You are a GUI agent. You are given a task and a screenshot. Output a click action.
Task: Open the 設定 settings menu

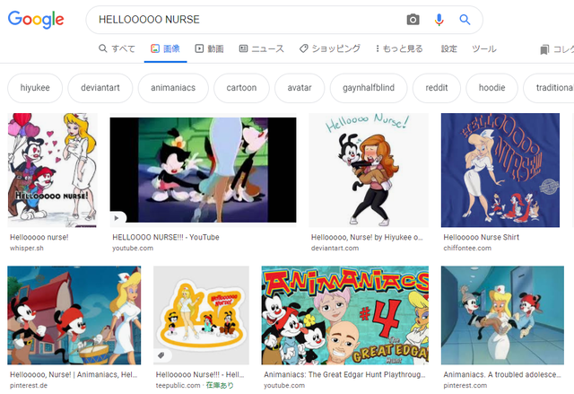(448, 48)
